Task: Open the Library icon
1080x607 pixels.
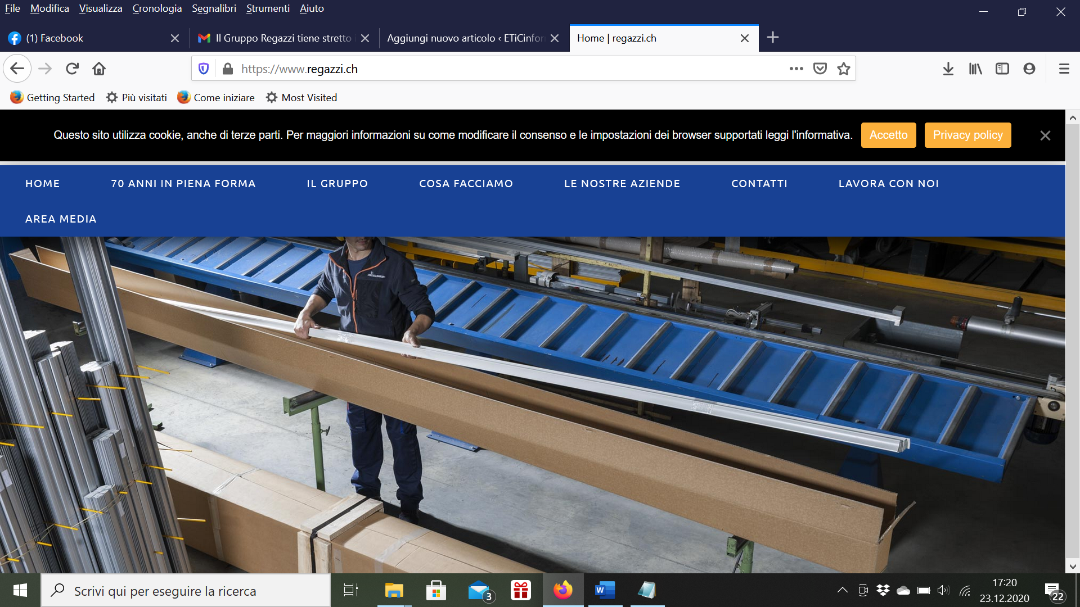Action: point(975,69)
